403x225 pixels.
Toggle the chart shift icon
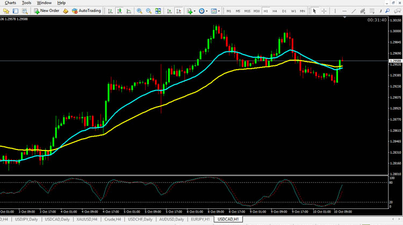[x=178, y=11]
